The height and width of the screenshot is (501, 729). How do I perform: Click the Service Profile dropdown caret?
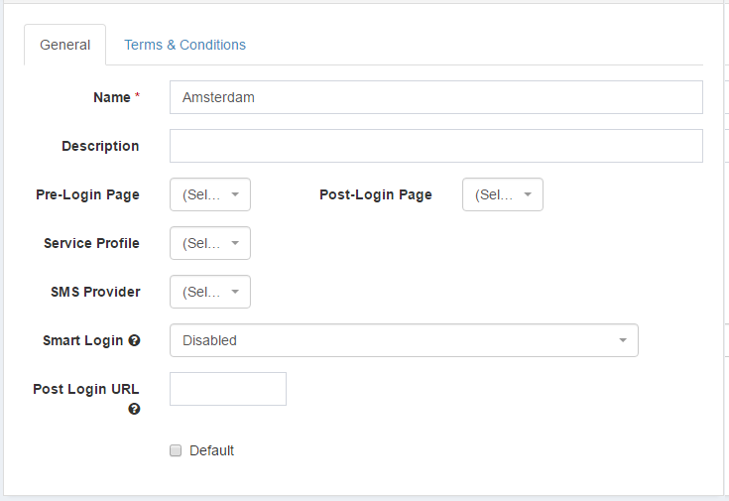[235, 243]
